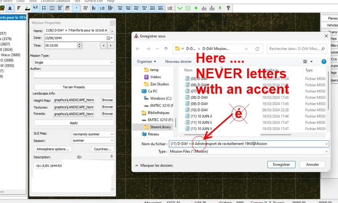The image size is (338, 203).
Task: Click the Enregistrer save button
Action: click(281, 165)
